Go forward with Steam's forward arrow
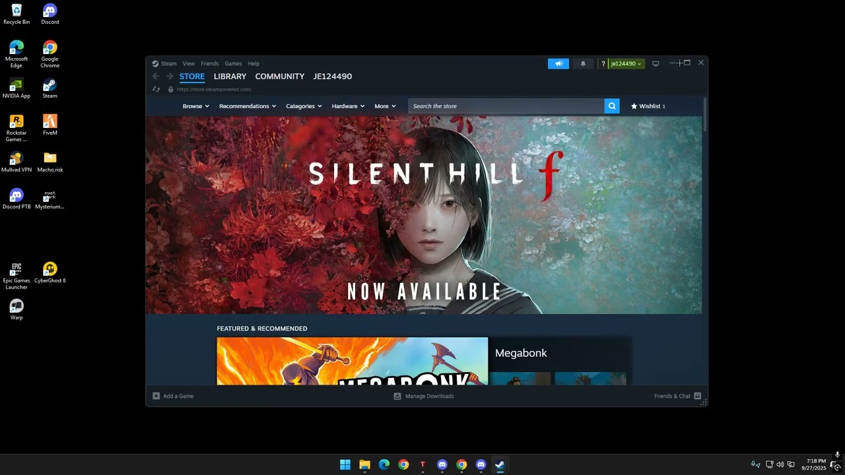Image resolution: width=845 pixels, height=475 pixels. (170, 77)
